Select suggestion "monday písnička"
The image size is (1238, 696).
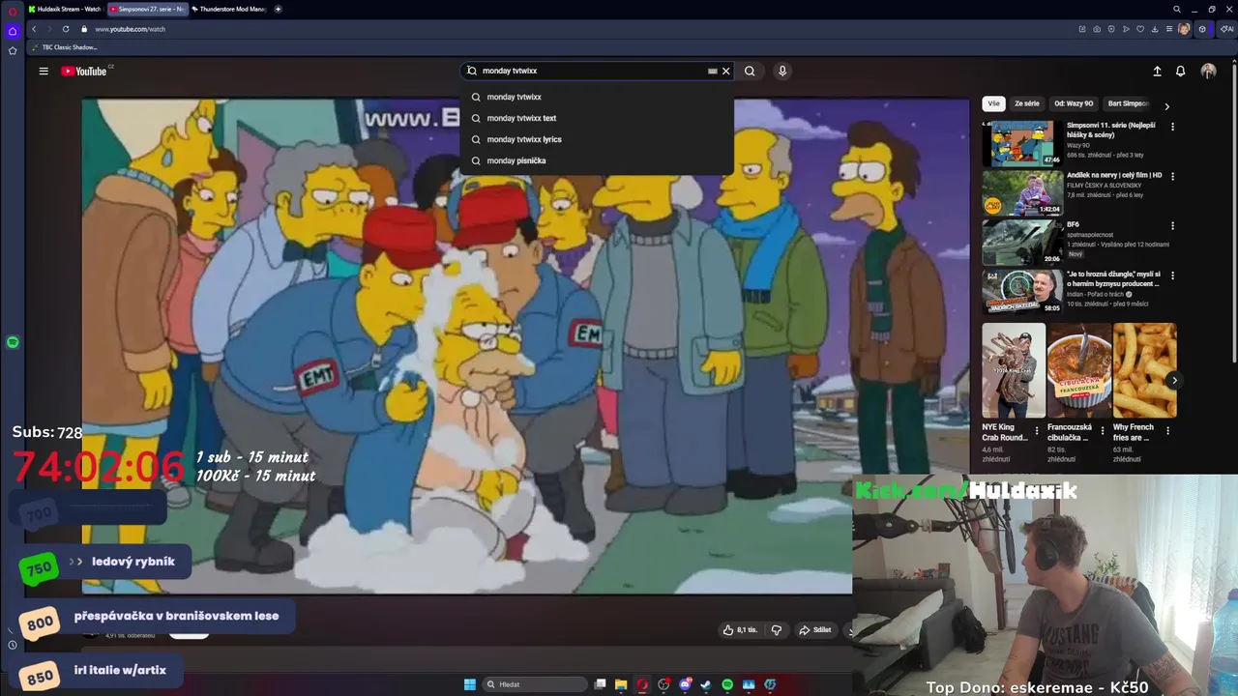pos(597,160)
